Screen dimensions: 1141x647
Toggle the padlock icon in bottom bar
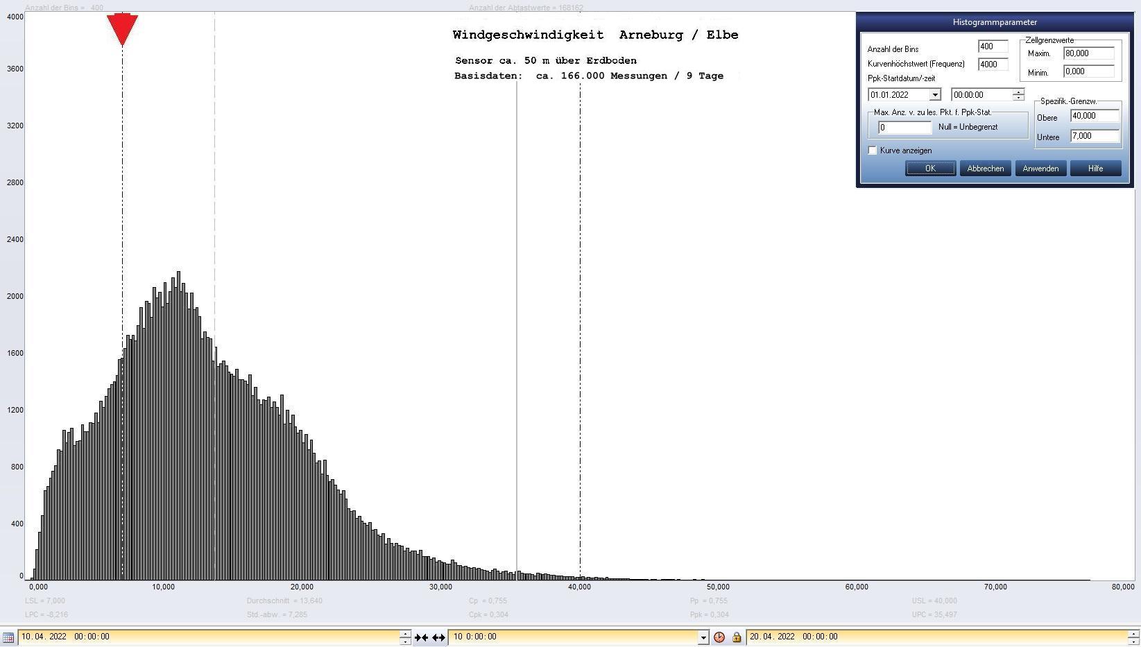pyautogui.click(x=736, y=637)
